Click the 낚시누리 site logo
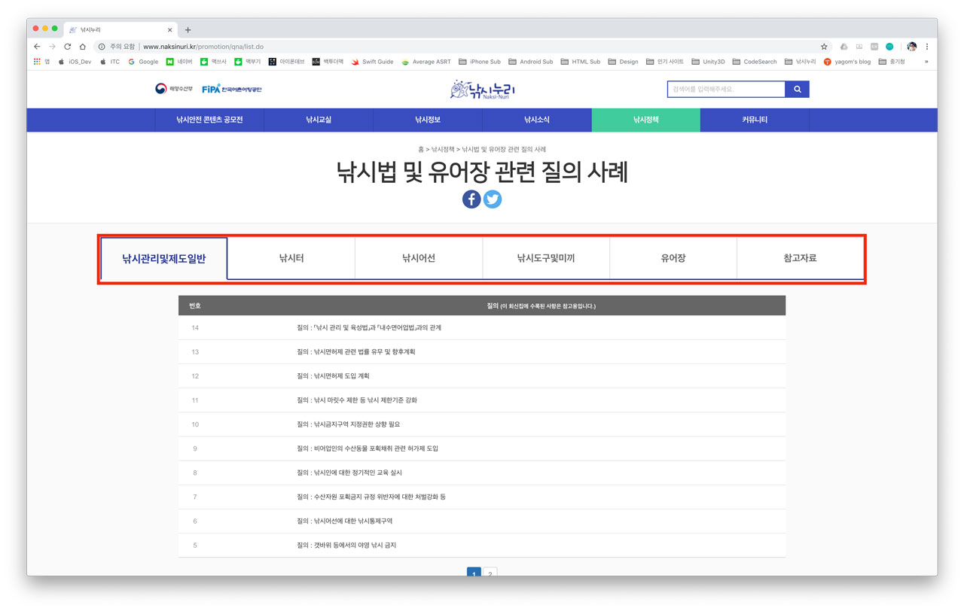The image size is (964, 611). pyautogui.click(x=482, y=88)
